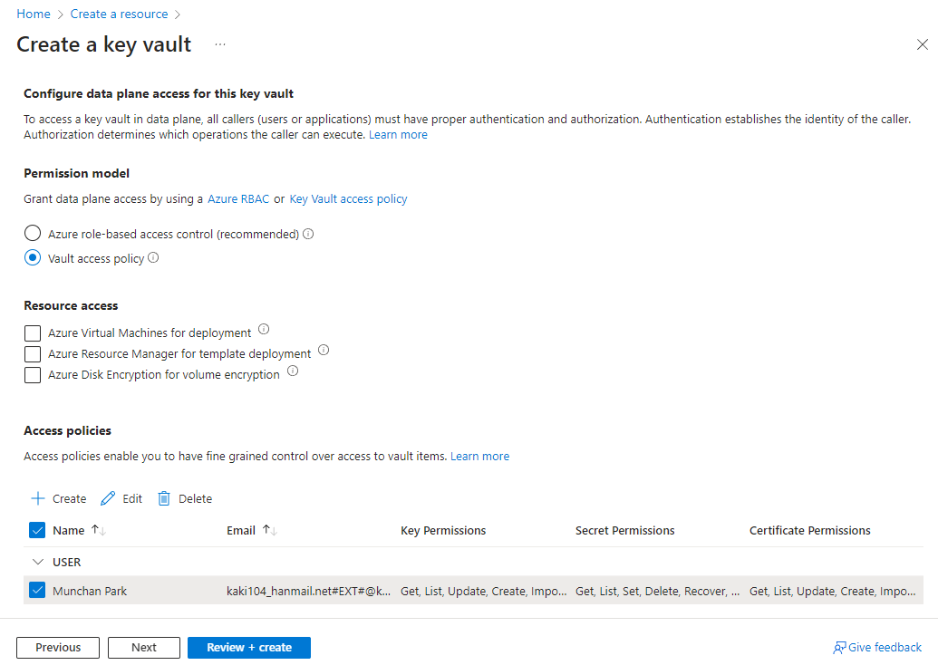
Task: Show info tooltip for Vault access policy
Action: pyautogui.click(x=153, y=257)
